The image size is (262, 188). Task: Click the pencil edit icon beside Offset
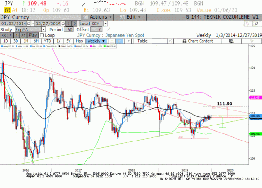point(108,30)
